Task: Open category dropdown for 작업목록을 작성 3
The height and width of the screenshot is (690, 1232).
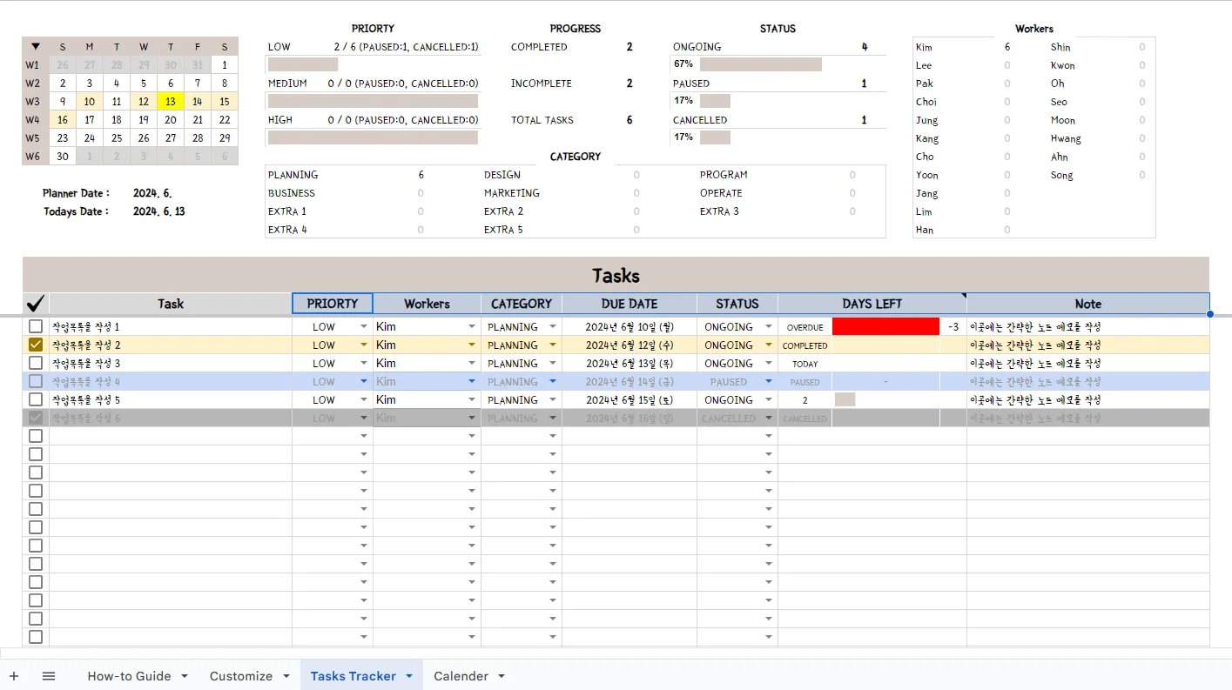Action: [553, 364]
